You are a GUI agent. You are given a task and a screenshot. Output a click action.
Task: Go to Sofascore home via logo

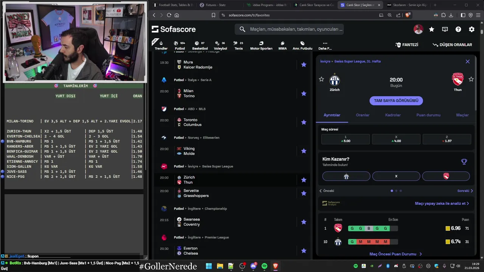point(174,29)
